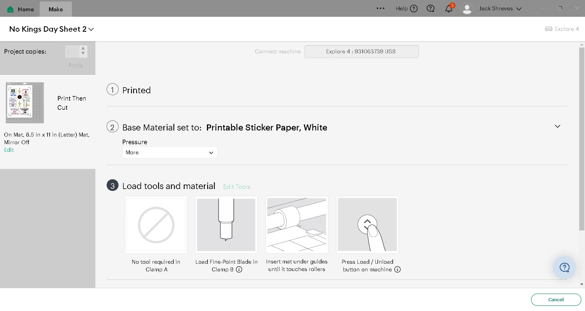
Task: Click the Edit Tools link
Action: pos(236,187)
